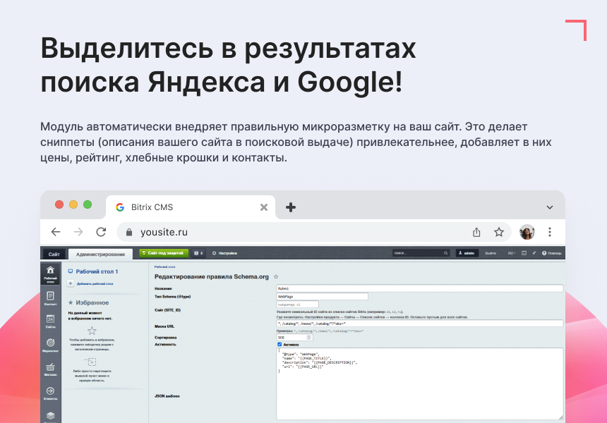Open the Сайты sidebar section

[x=50, y=321]
